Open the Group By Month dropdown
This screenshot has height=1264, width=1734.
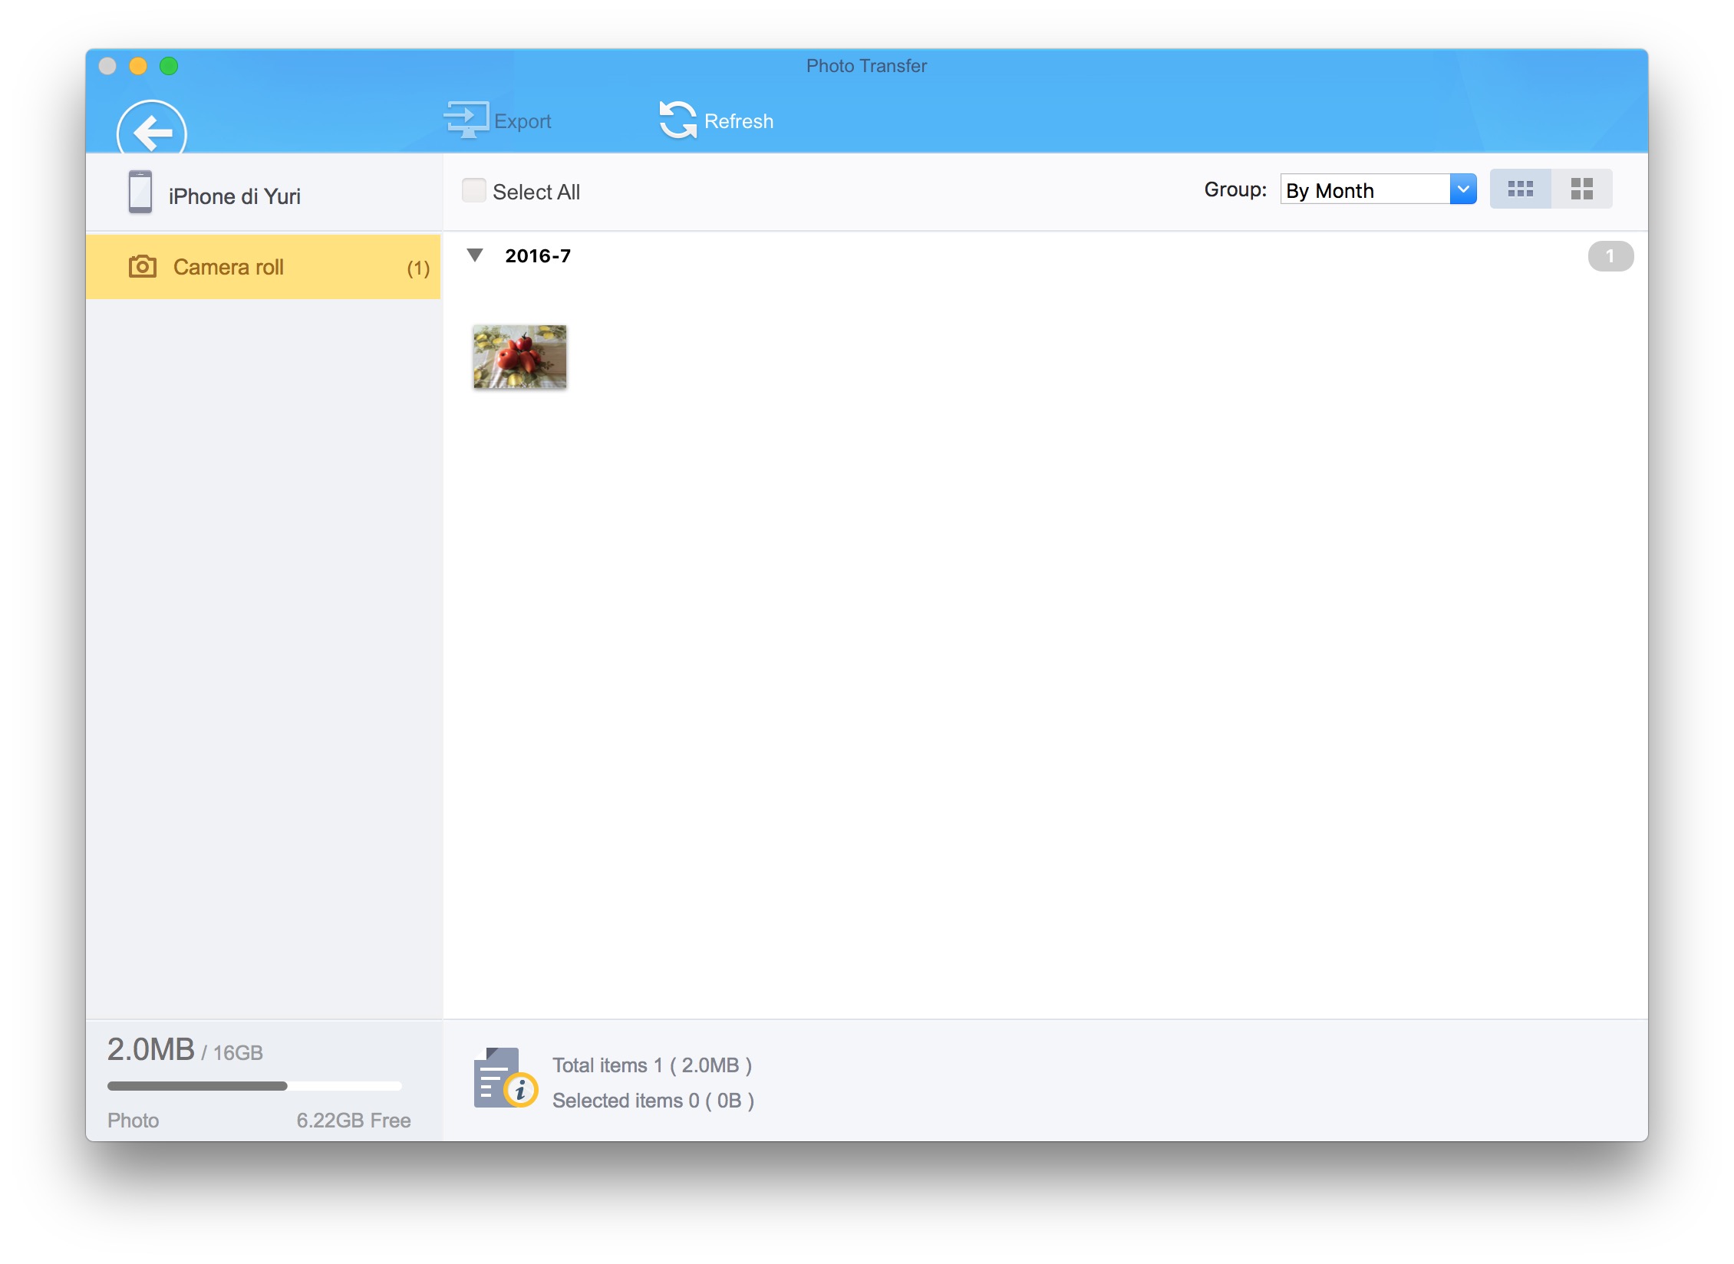(1366, 190)
